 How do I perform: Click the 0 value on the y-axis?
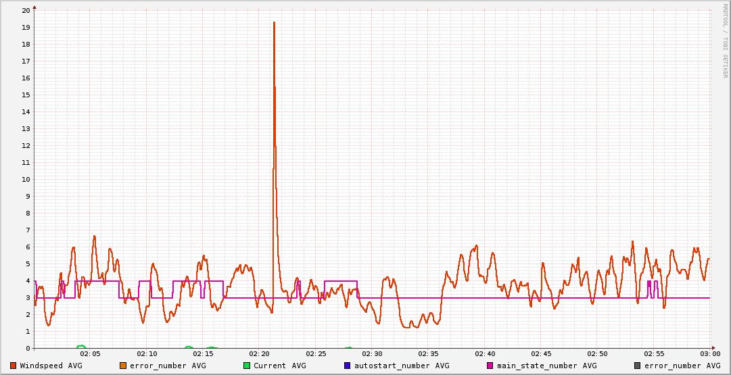tap(28, 349)
